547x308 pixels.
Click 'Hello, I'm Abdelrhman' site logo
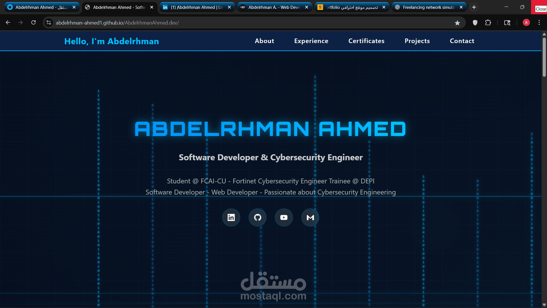[112, 41]
